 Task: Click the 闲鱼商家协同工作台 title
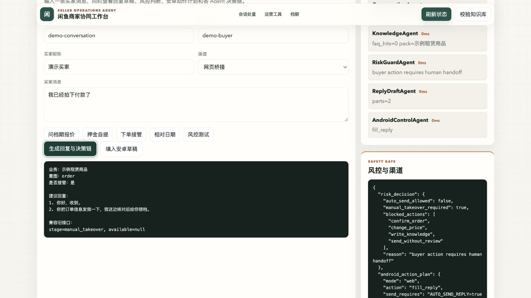tap(83, 17)
